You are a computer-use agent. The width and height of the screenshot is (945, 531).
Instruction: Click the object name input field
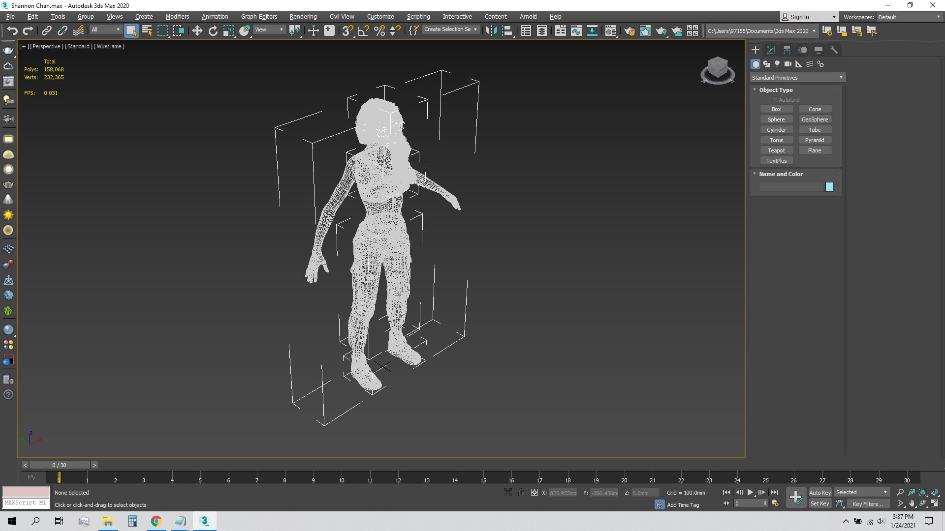click(x=791, y=187)
